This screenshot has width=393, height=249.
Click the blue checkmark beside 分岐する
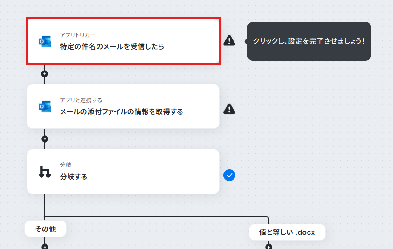tap(229, 175)
